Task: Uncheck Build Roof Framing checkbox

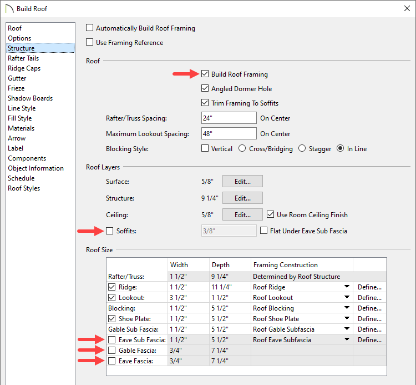Action: click(205, 74)
